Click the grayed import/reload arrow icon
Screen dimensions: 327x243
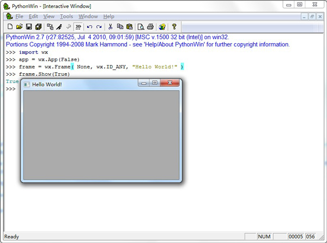[69, 27]
